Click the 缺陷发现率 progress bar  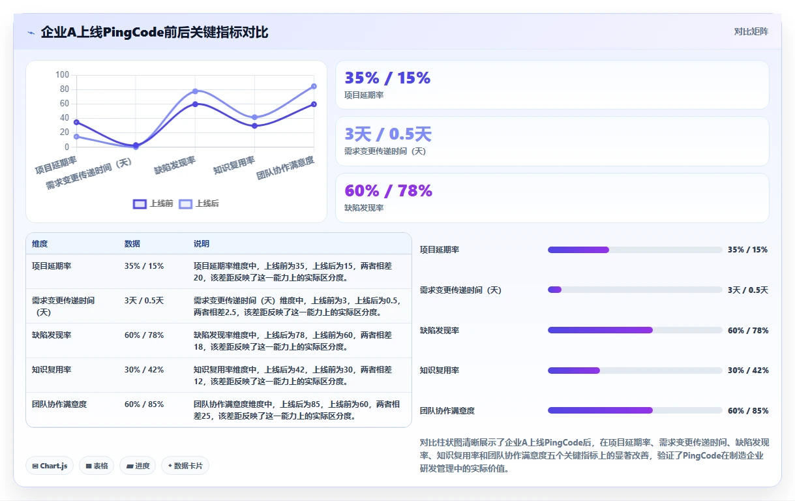pos(635,330)
